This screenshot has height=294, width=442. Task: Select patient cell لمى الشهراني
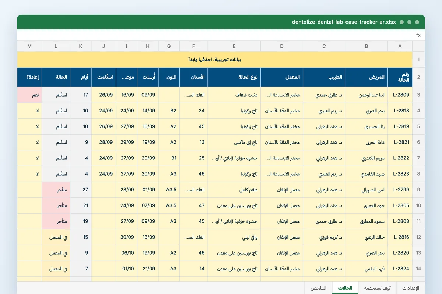tap(366, 190)
